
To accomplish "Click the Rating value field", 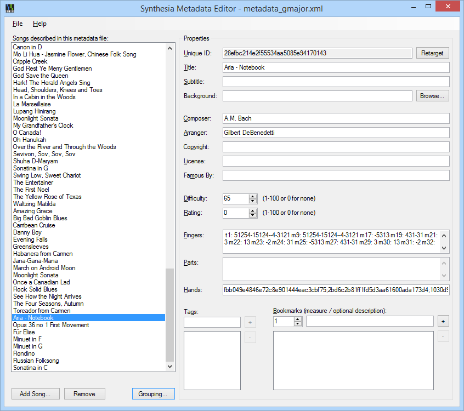I will [x=236, y=213].
